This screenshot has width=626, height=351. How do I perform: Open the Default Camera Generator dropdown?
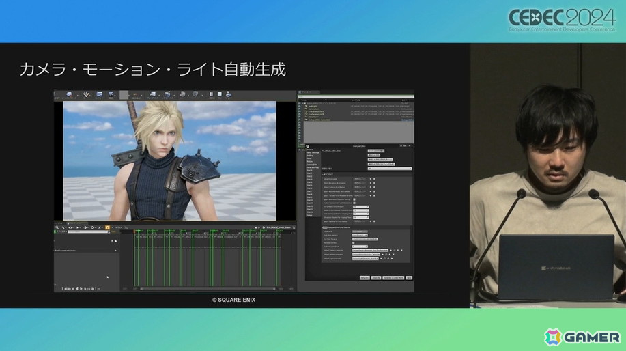[370, 251]
